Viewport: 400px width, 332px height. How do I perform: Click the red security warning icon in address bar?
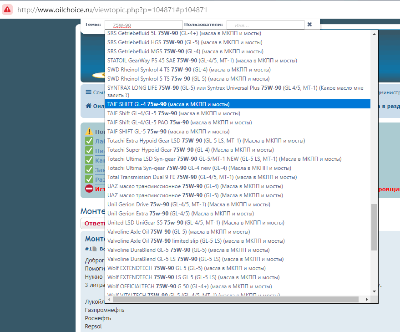point(7,10)
